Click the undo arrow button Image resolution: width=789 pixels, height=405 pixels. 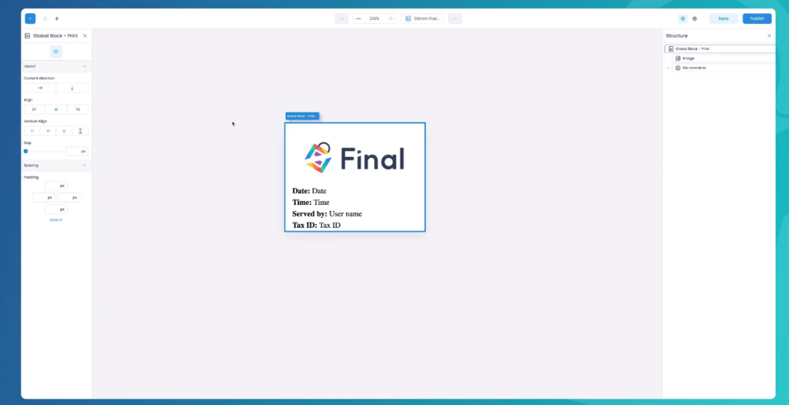point(341,18)
